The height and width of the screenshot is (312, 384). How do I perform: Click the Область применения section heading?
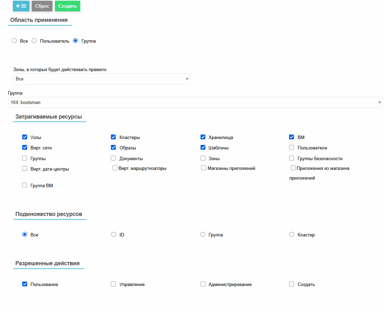[x=39, y=20]
